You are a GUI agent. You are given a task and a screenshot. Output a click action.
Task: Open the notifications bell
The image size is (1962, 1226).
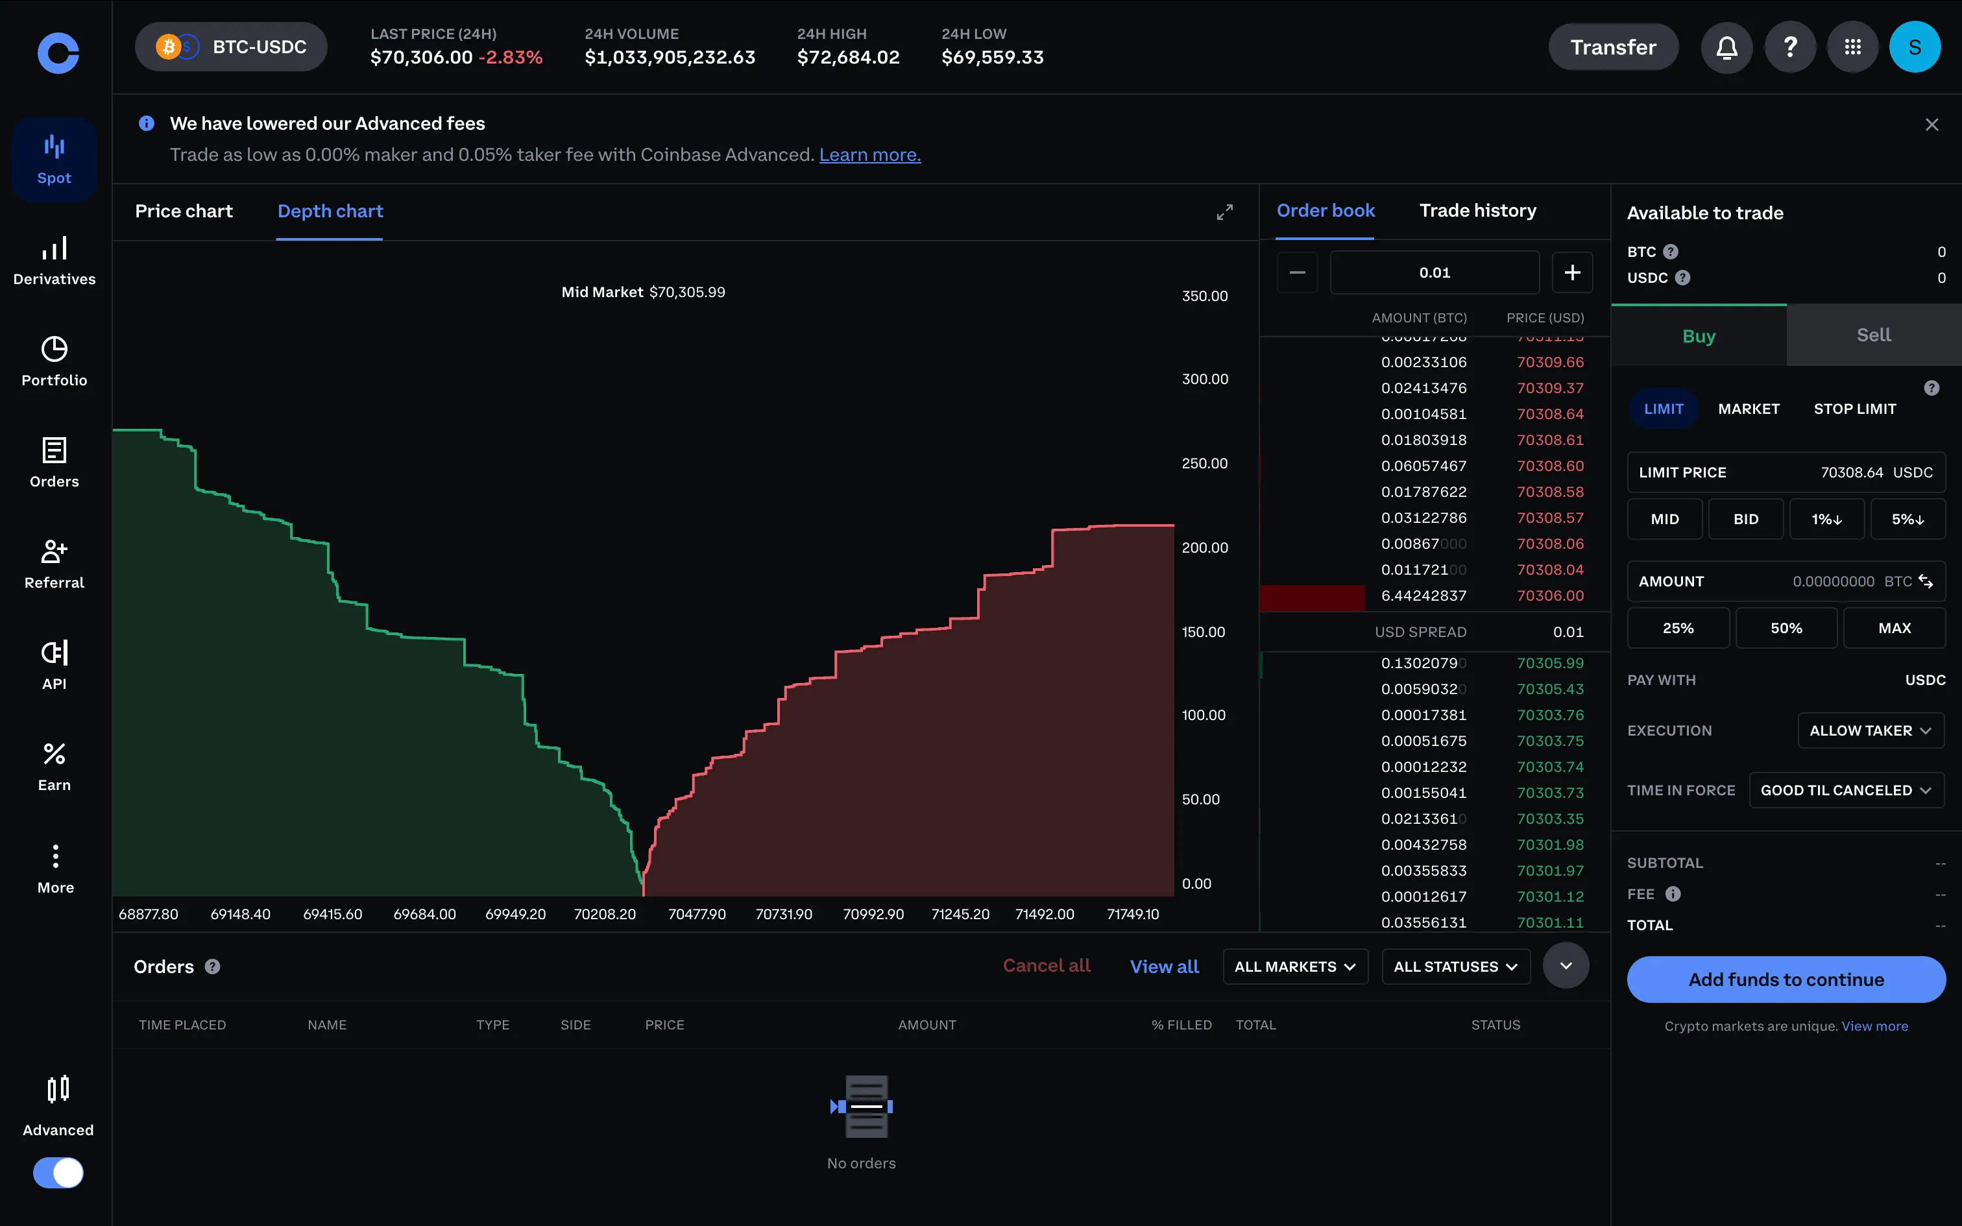point(1726,47)
